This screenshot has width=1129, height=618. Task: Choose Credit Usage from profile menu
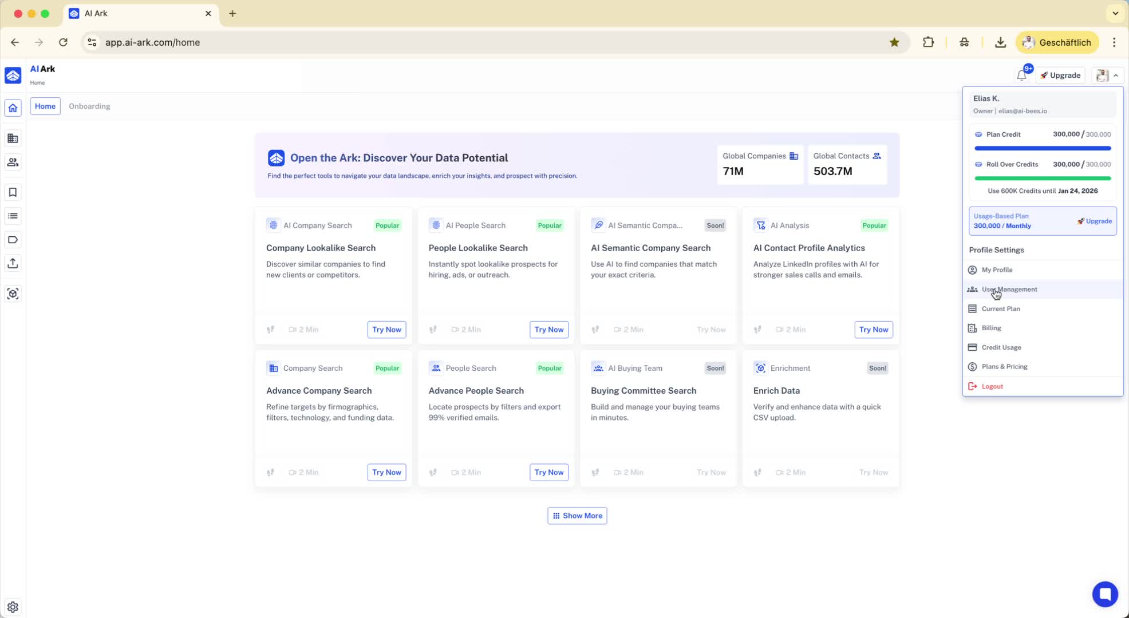(1001, 347)
